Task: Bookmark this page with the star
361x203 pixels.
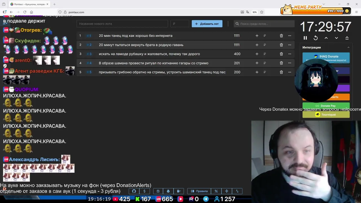Action: [262, 12]
